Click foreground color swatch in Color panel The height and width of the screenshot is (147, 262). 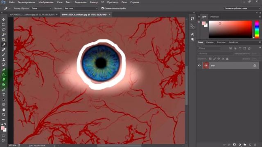[204, 23]
